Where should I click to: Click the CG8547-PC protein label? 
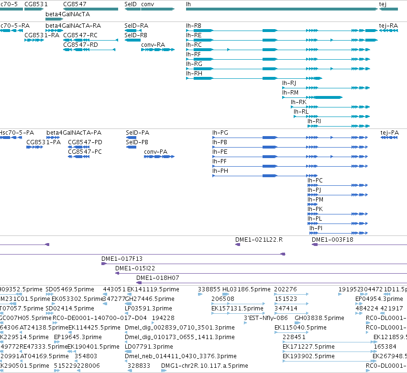coord(85,152)
